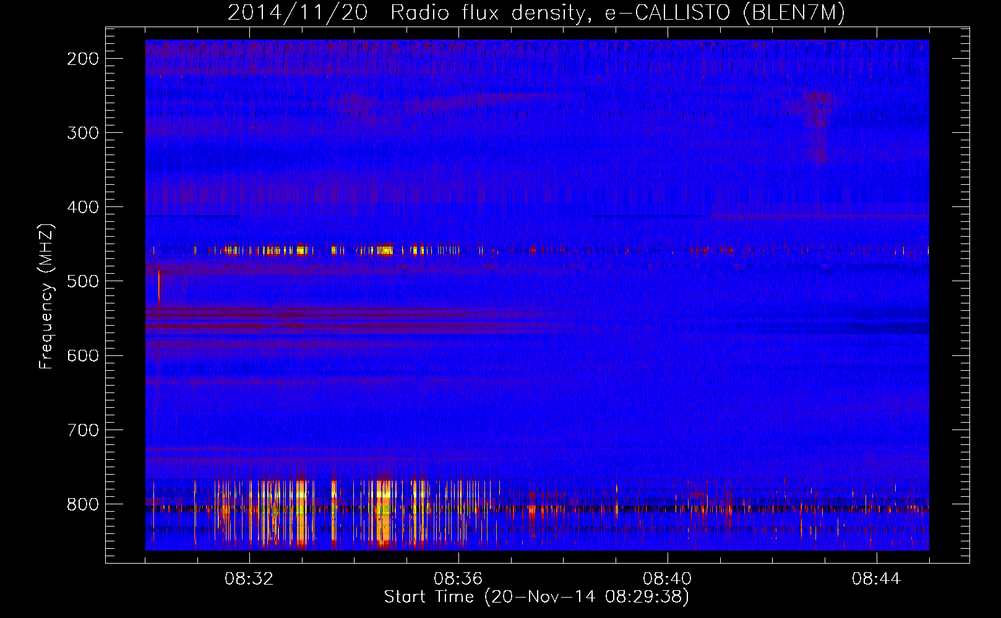The width and height of the screenshot is (1001, 618).
Task: Click the 600 MHz frequency tick label
Action: tap(82, 355)
